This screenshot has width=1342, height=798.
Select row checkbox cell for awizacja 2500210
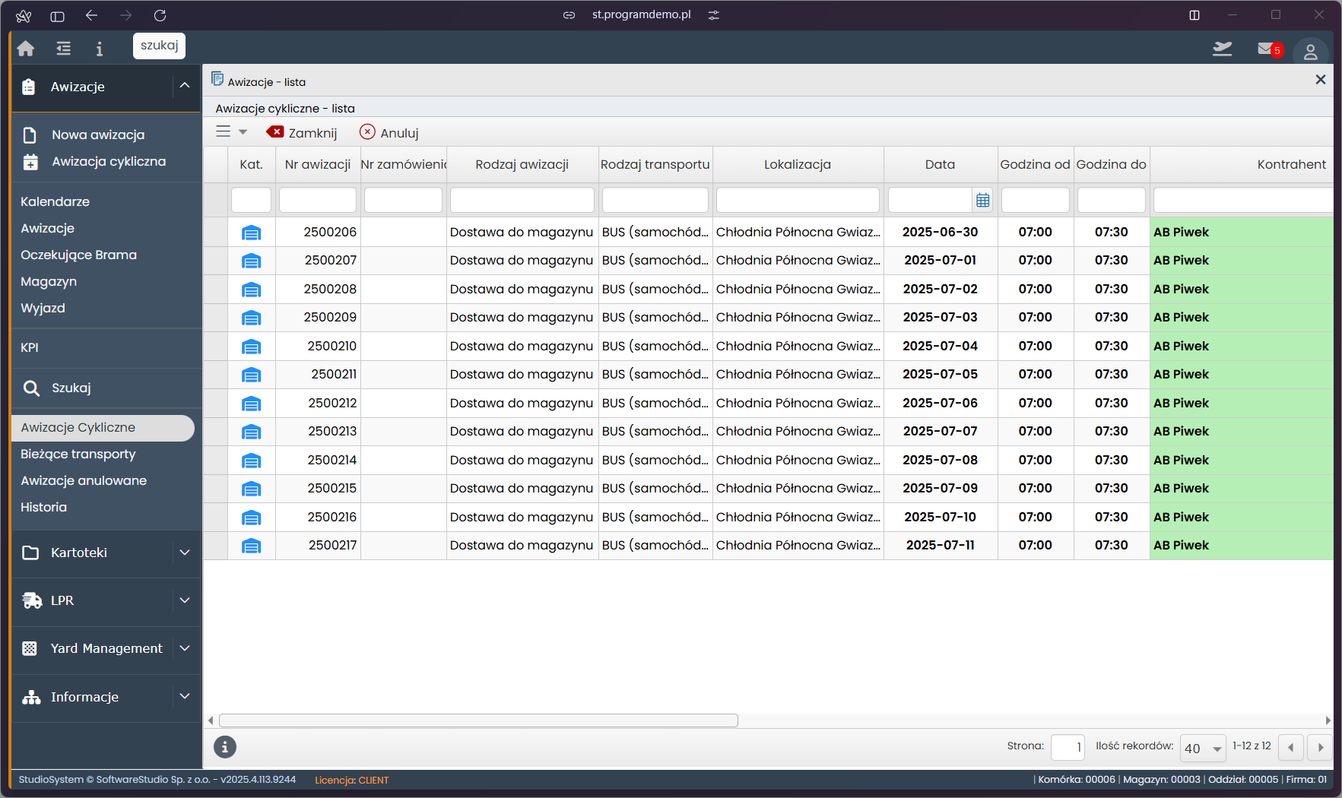pos(216,347)
